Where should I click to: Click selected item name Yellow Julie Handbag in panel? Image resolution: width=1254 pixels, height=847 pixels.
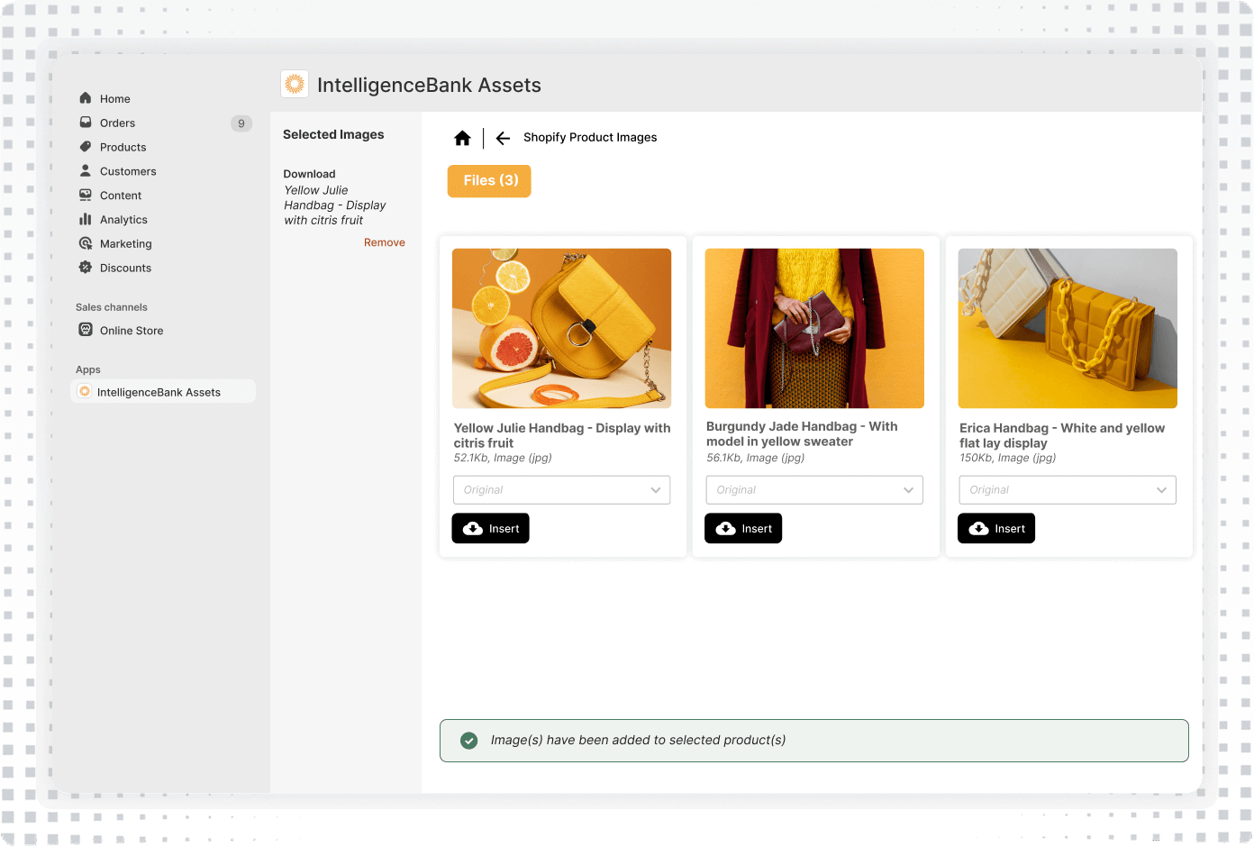335,205
